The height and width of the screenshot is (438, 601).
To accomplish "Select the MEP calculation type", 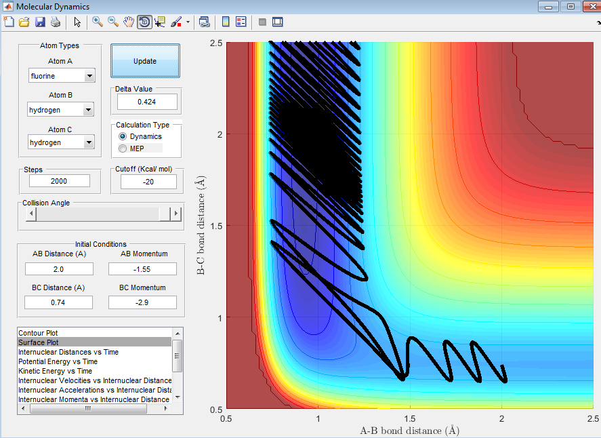I will pyautogui.click(x=123, y=148).
